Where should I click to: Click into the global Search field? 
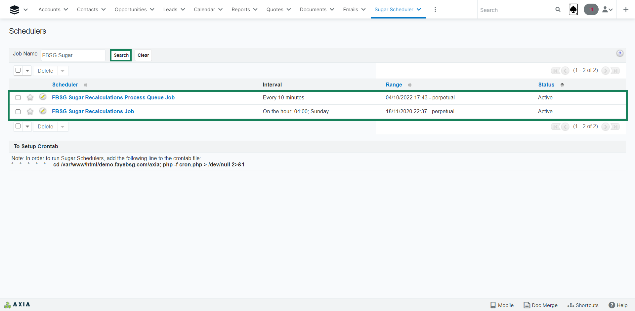pos(516,10)
